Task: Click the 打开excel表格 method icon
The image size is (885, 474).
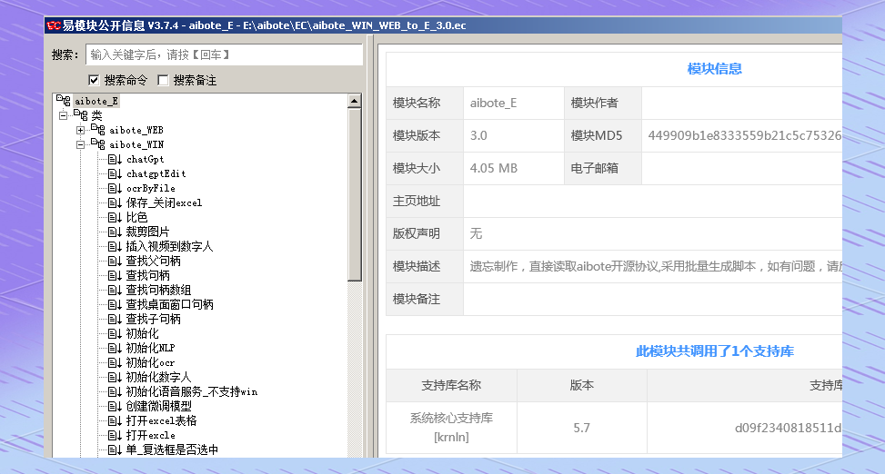Action: 116,421
